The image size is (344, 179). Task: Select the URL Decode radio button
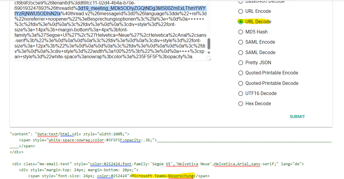click(x=240, y=21)
